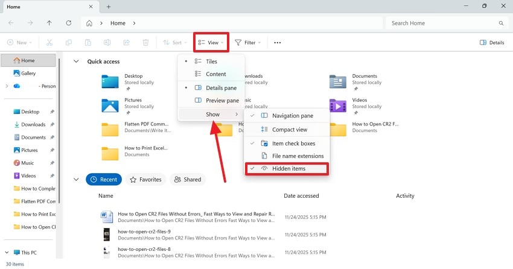The width and height of the screenshot is (513, 269).
Task: Click the Activity column header
Action: (x=405, y=196)
